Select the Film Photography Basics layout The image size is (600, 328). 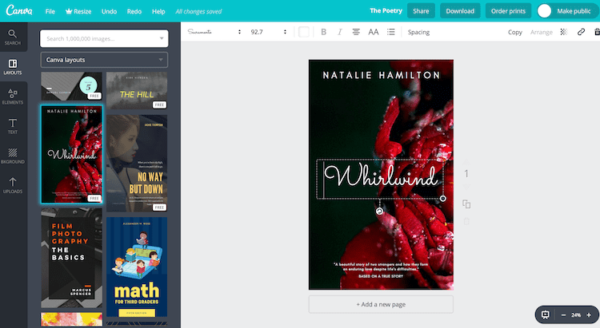point(71,258)
